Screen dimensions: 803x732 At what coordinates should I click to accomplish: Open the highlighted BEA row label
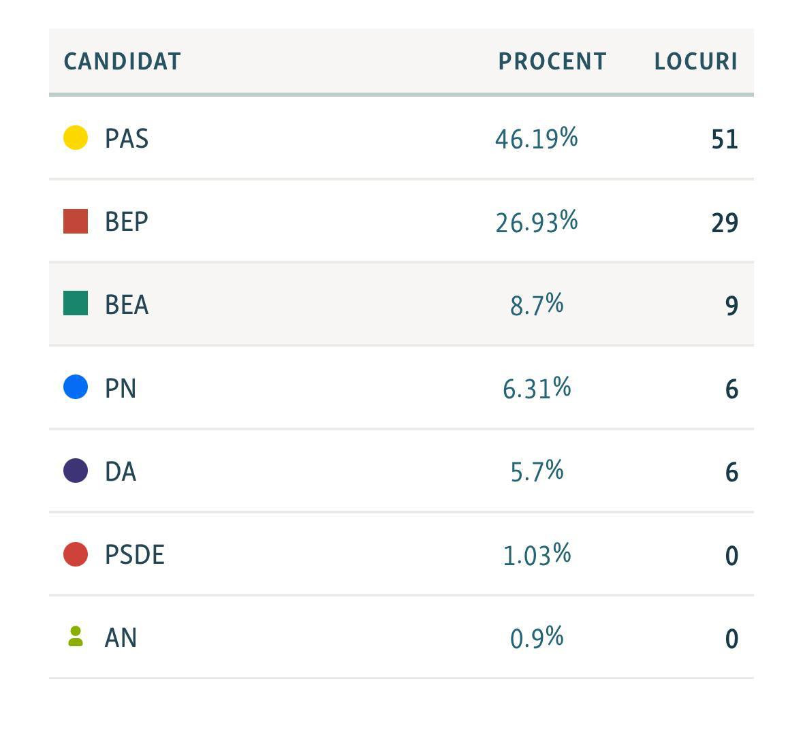point(127,305)
